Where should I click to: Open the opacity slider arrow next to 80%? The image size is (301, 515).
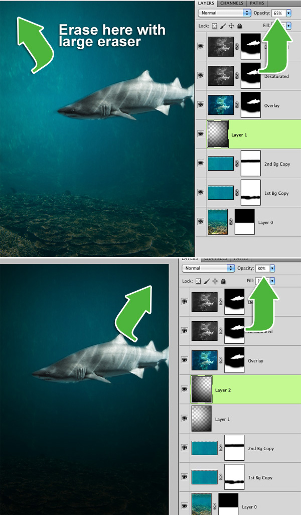click(272, 268)
